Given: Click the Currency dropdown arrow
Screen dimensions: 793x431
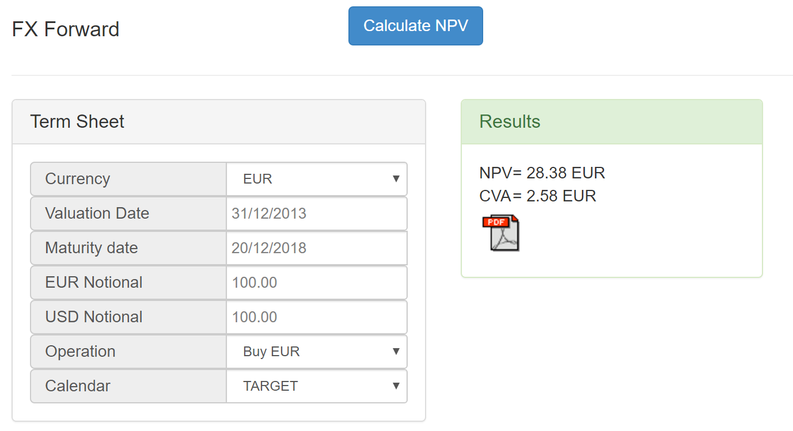Looking at the screenshot, I should click(396, 178).
